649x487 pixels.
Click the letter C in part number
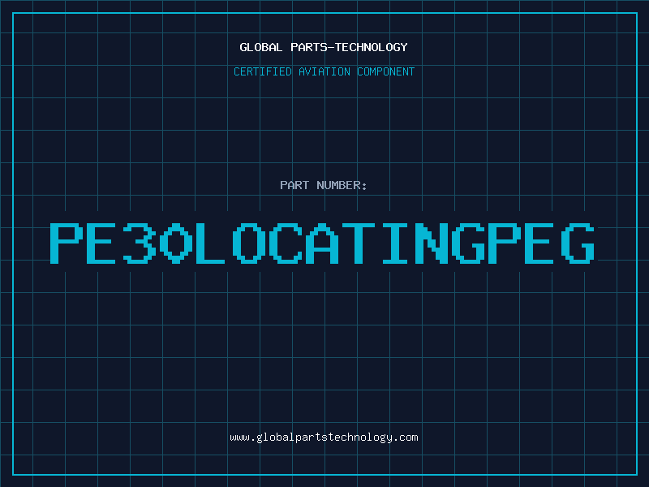click(287, 242)
